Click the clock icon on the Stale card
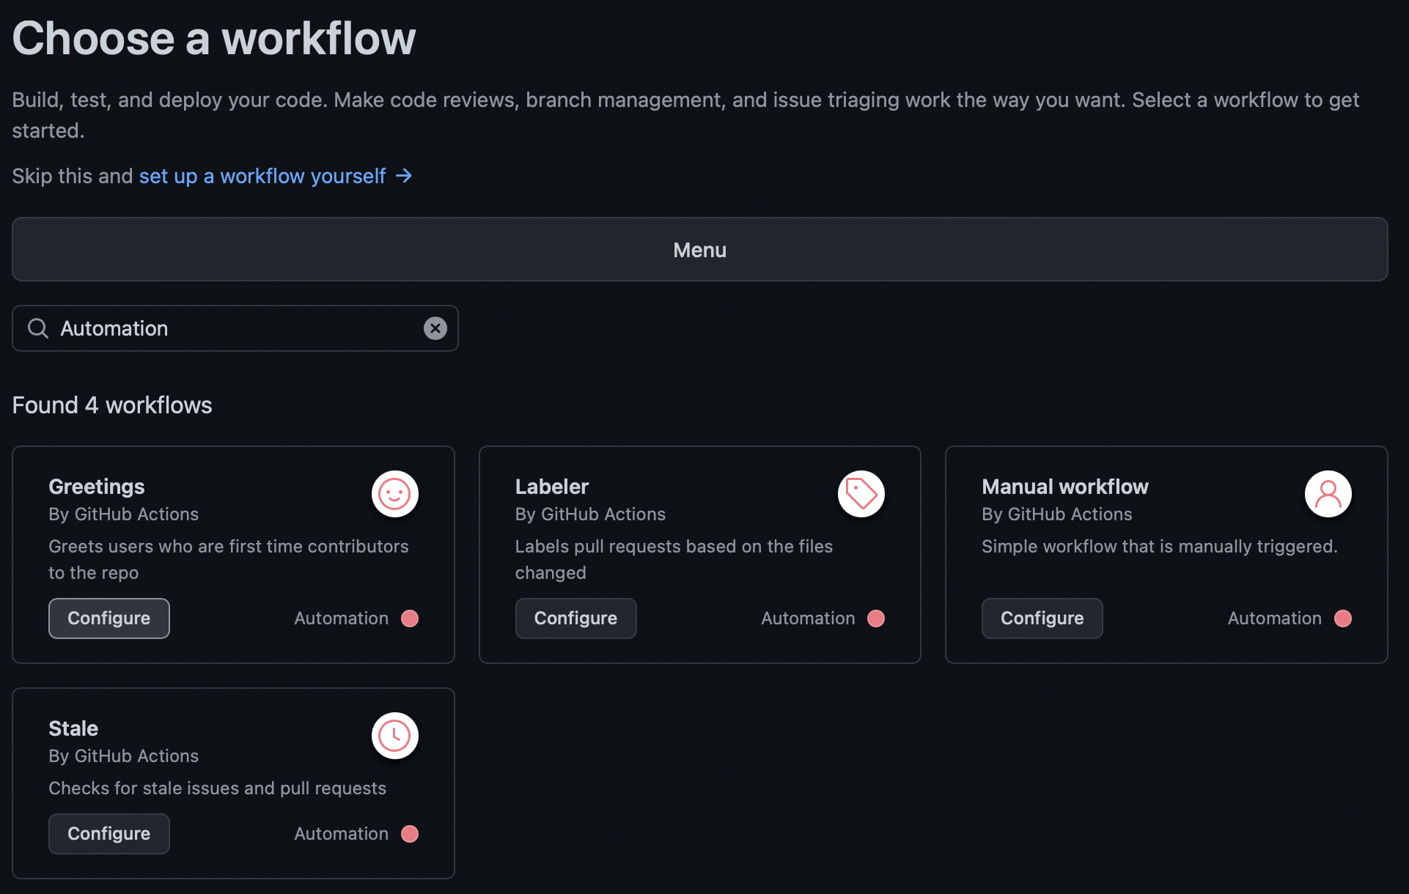 tap(394, 736)
